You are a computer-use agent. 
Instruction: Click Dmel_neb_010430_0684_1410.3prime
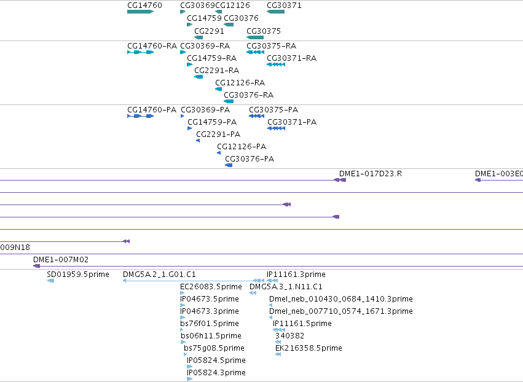pos(341,299)
